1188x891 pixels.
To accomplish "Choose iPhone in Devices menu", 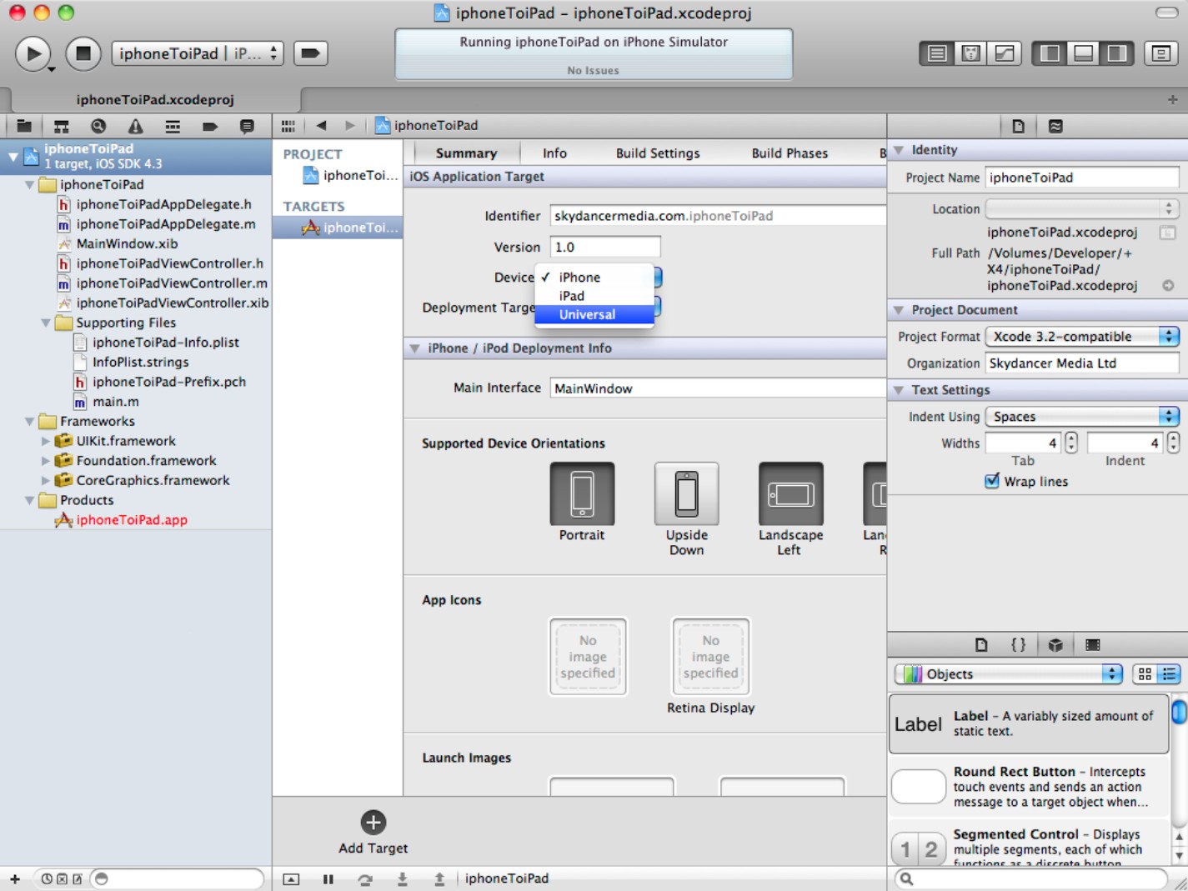I will click(594, 278).
